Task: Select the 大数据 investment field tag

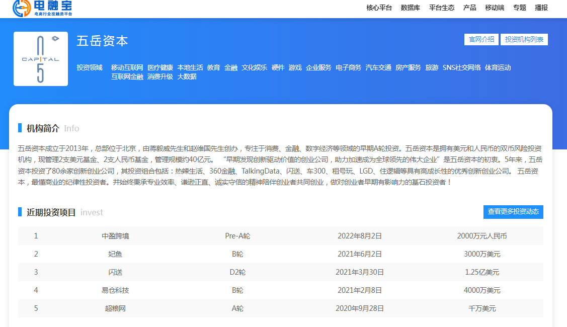Action: click(x=187, y=76)
